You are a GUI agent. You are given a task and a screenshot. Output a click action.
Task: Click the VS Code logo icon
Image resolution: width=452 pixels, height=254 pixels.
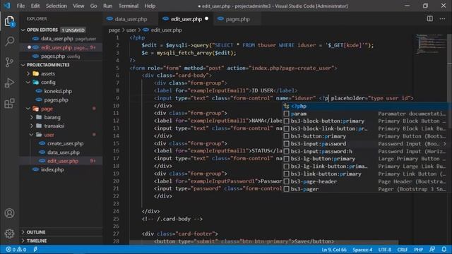(x=7, y=6)
